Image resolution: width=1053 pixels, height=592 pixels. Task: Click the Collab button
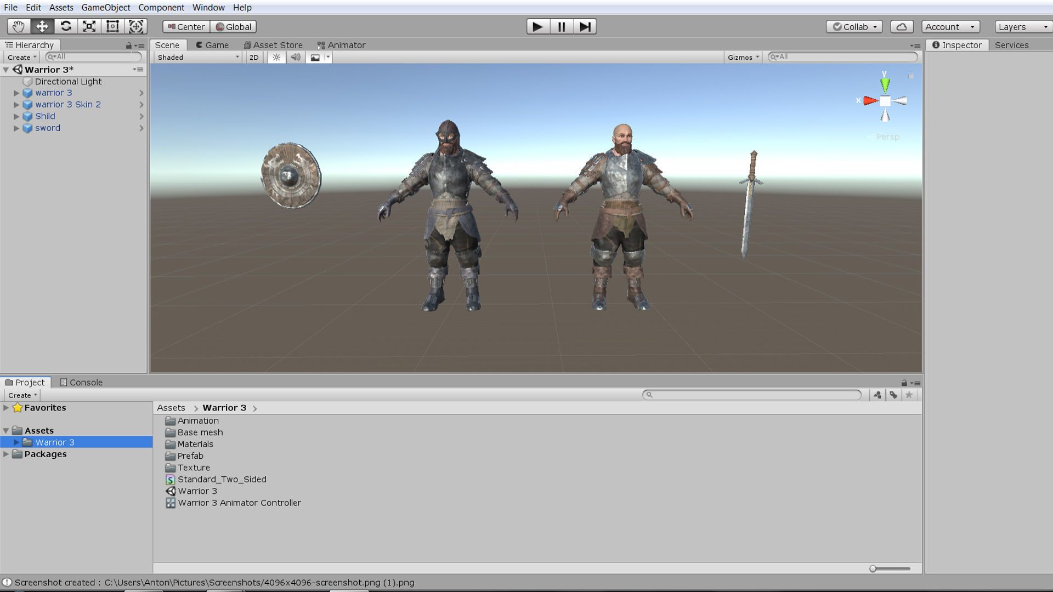click(x=854, y=26)
